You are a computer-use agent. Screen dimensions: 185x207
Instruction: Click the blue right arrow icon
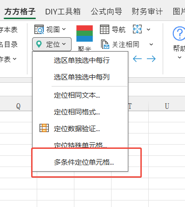point(151,59)
